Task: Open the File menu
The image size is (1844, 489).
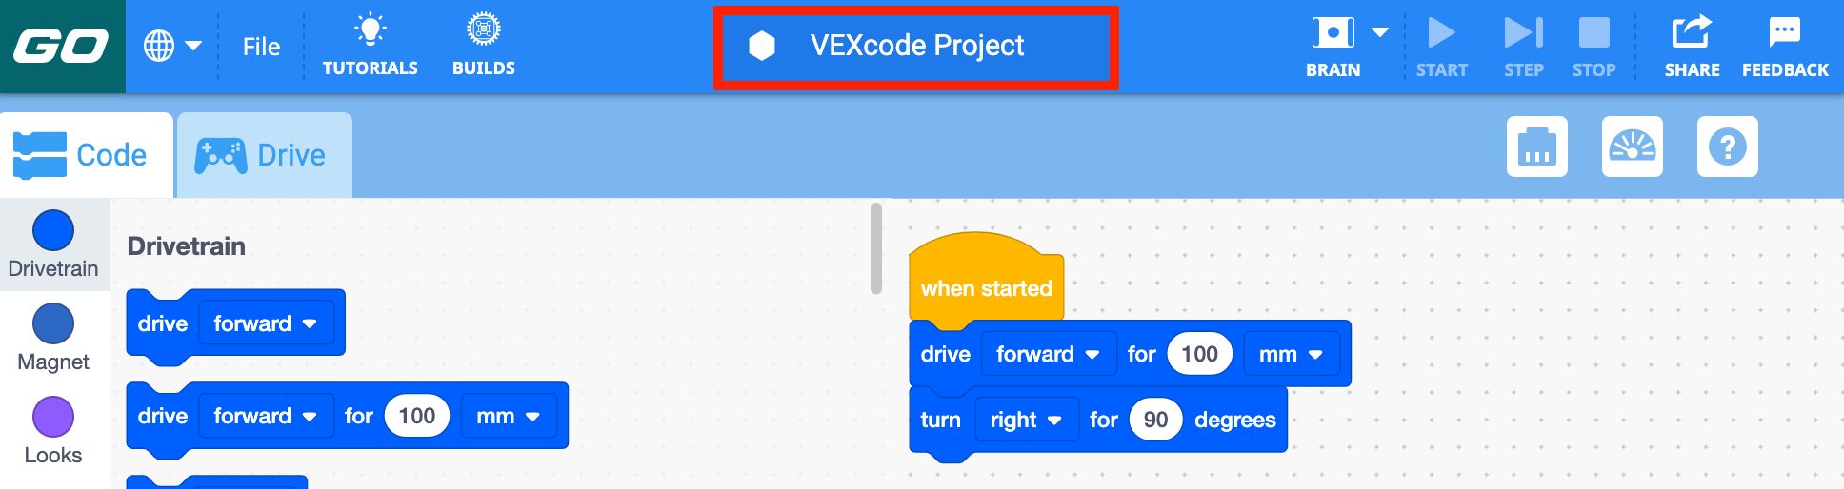Action: (x=261, y=47)
